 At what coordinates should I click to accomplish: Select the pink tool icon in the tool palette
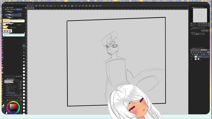pos(2,73)
